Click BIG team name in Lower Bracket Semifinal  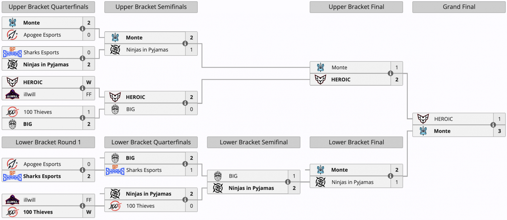[x=233, y=176]
